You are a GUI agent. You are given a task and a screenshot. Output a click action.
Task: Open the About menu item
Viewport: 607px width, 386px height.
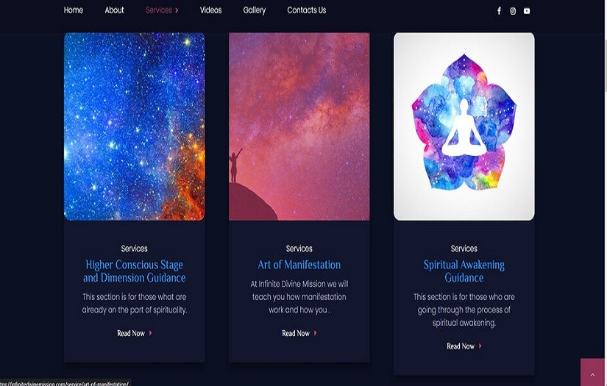pyautogui.click(x=114, y=10)
